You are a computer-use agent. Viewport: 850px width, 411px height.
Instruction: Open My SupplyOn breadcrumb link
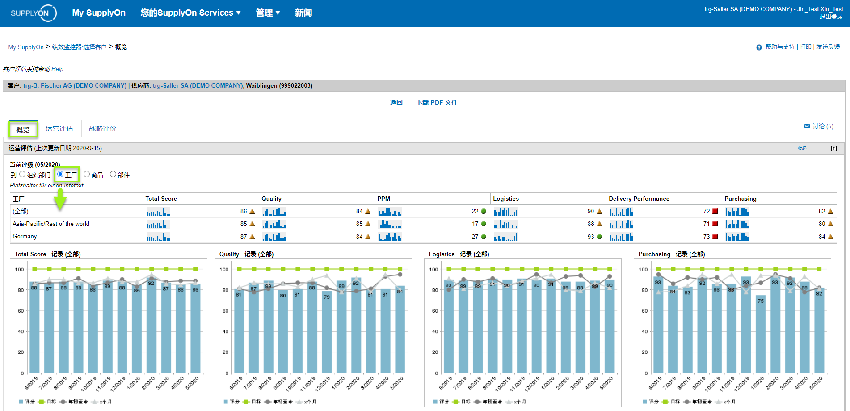pos(26,47)
